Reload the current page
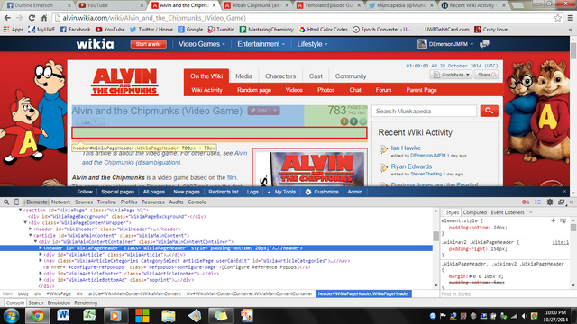This screenshot has height=324, width=577. 32,18
